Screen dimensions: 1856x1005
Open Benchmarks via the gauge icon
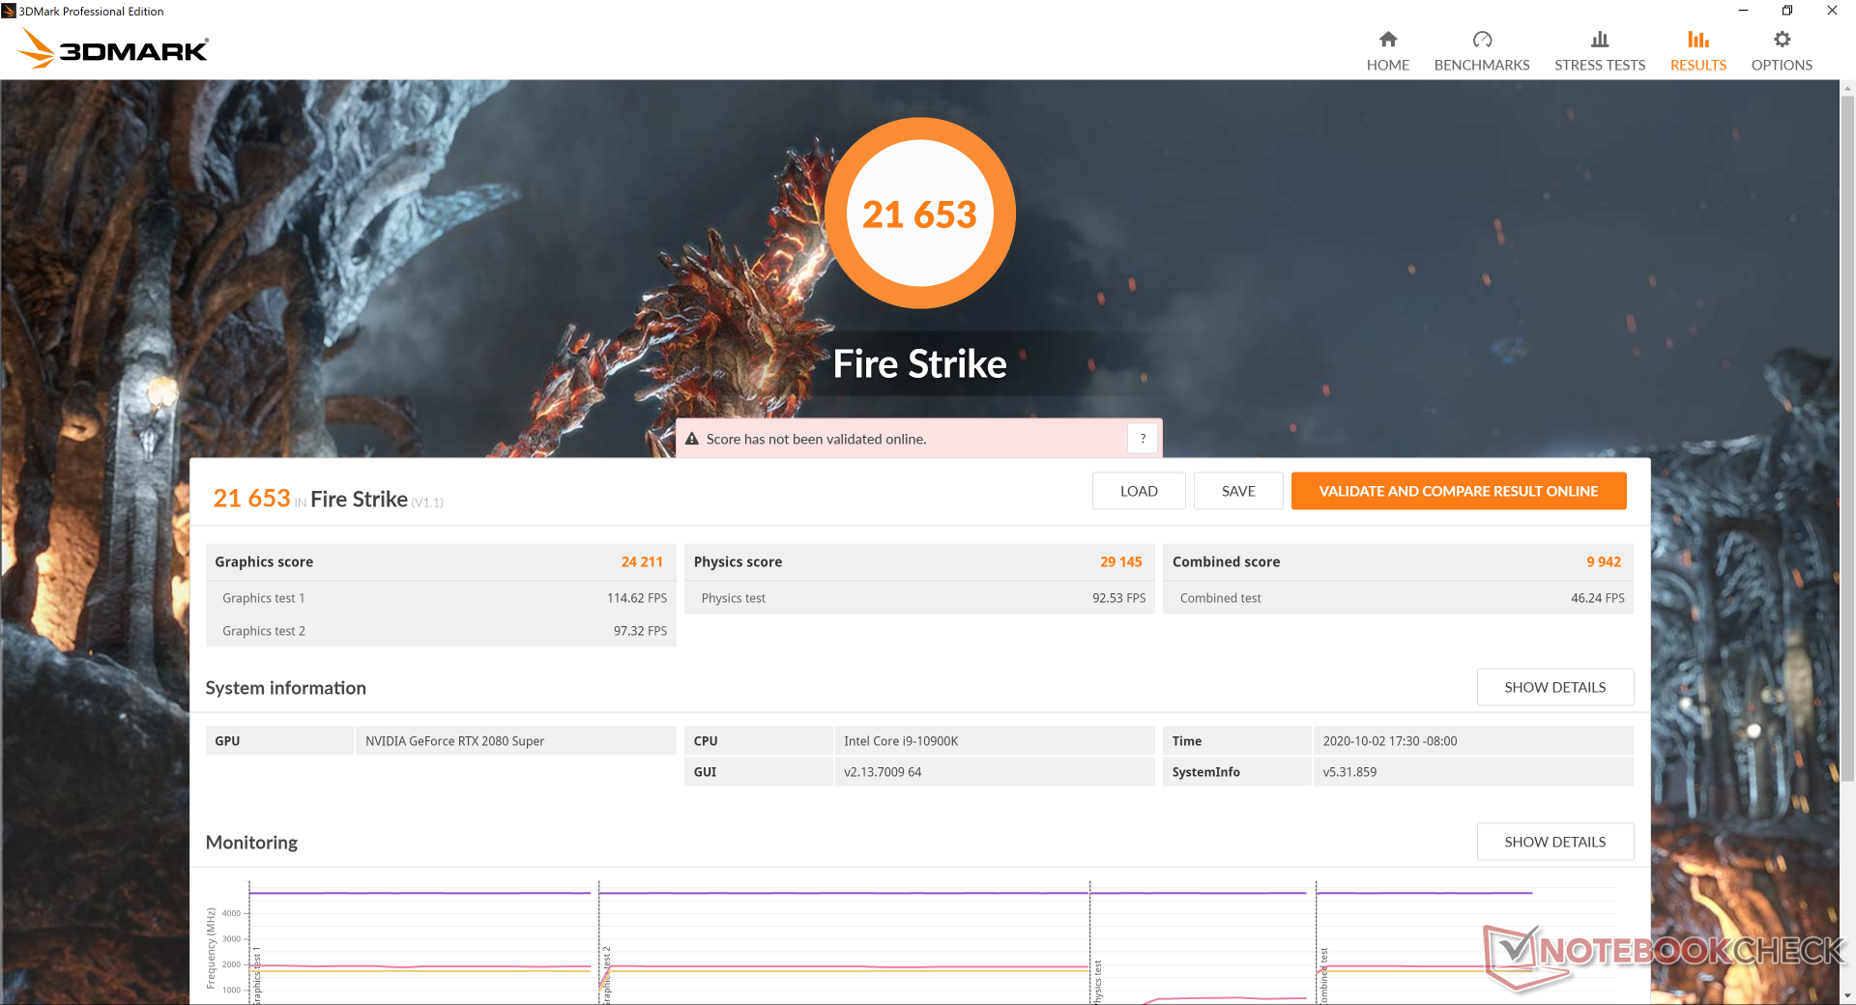pyautogui.click(x=1481, y=40)
